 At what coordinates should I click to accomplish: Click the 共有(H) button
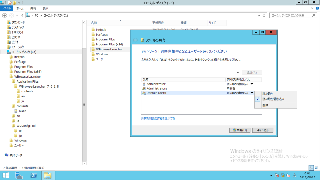240,130
